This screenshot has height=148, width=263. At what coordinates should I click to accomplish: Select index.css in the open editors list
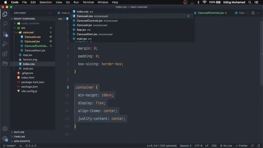tap(131, 12)
